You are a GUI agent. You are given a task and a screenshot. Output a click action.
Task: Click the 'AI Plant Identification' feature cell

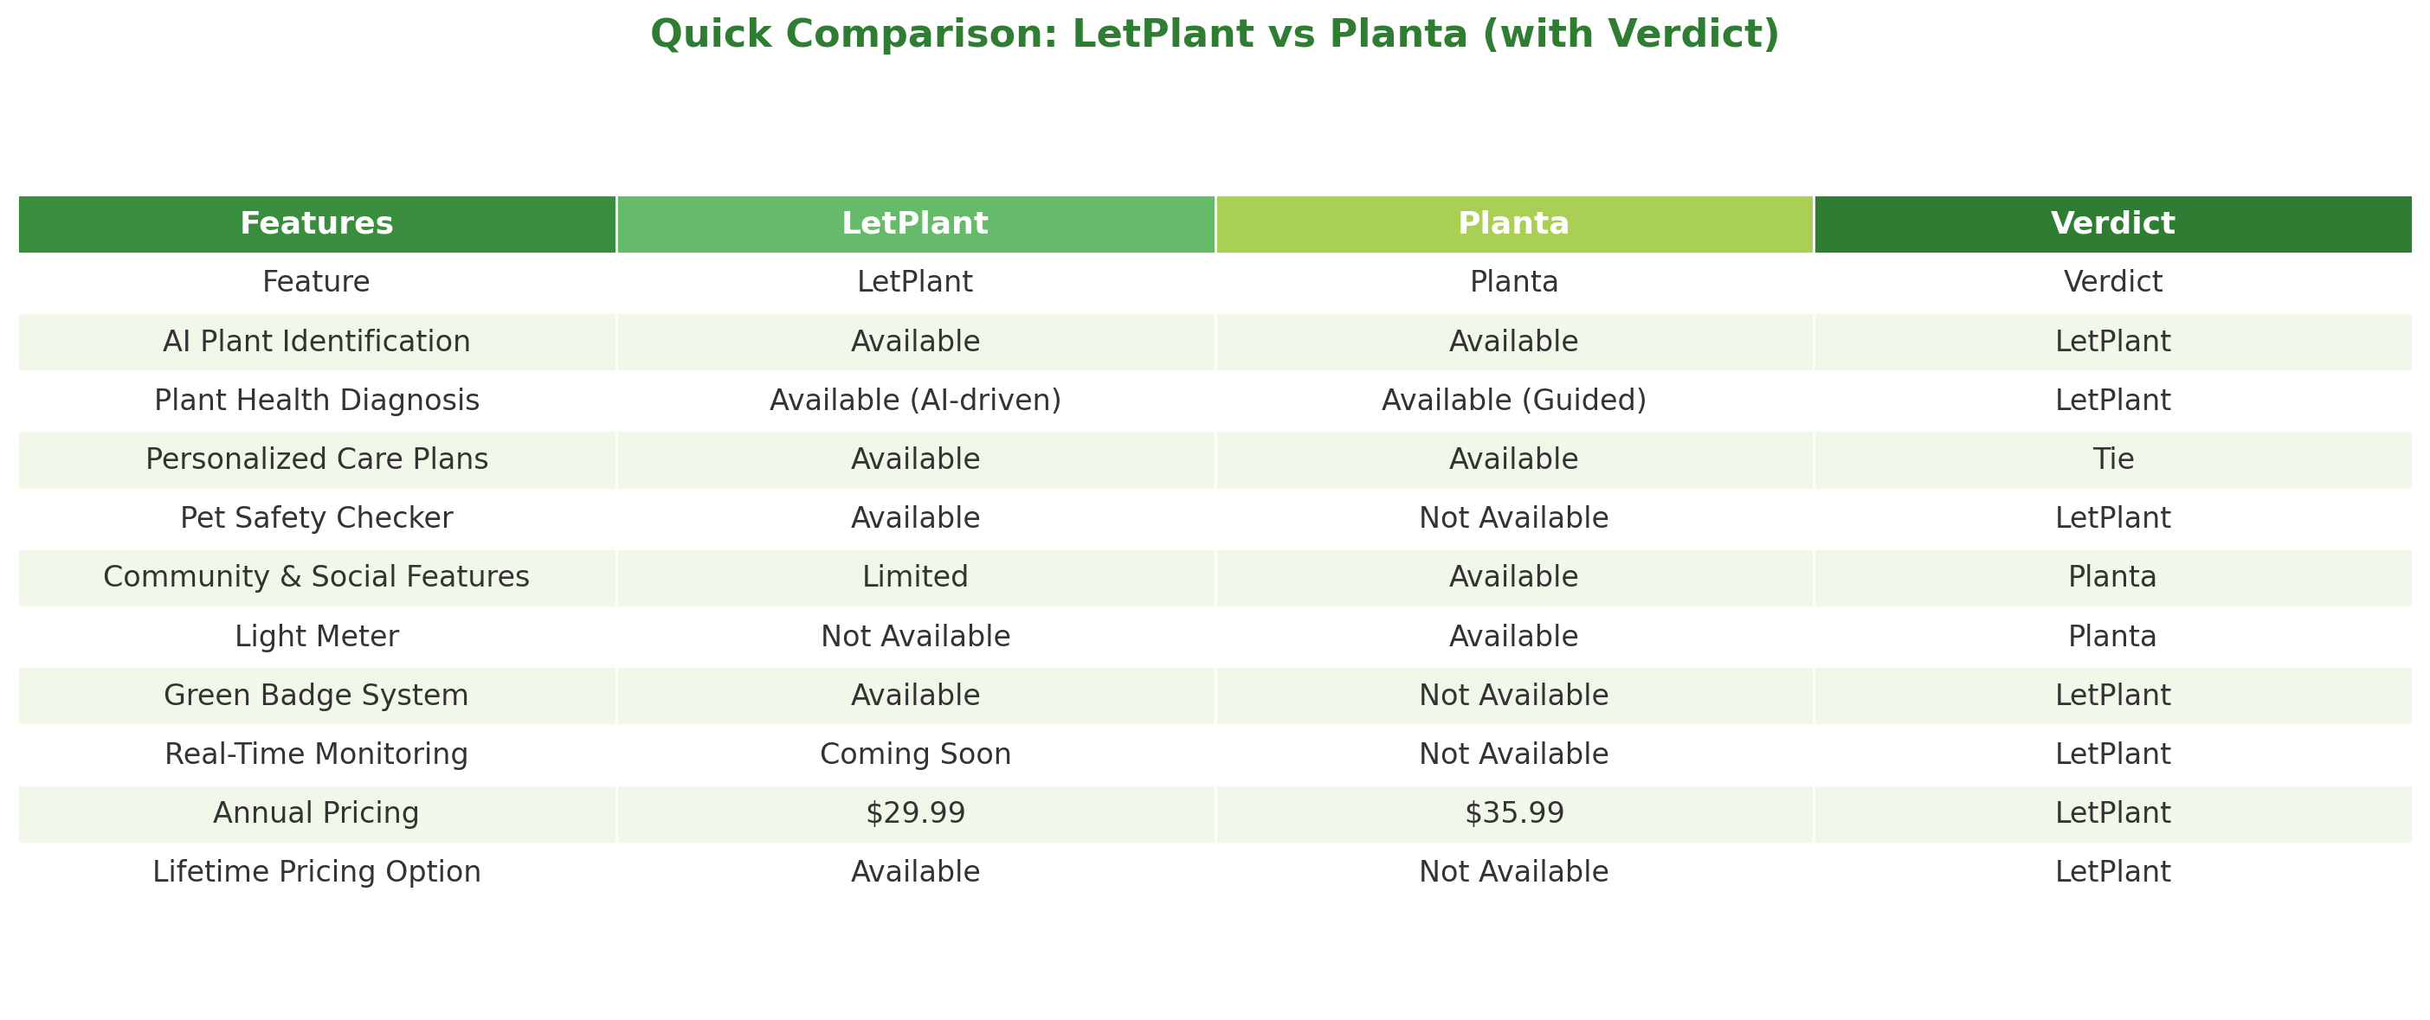click(317, 341)
